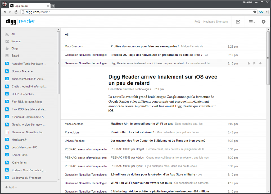Open article Freebox OS : déjà des nouveautés
Viewport: 271px width, 194px height.
[156, 55]
